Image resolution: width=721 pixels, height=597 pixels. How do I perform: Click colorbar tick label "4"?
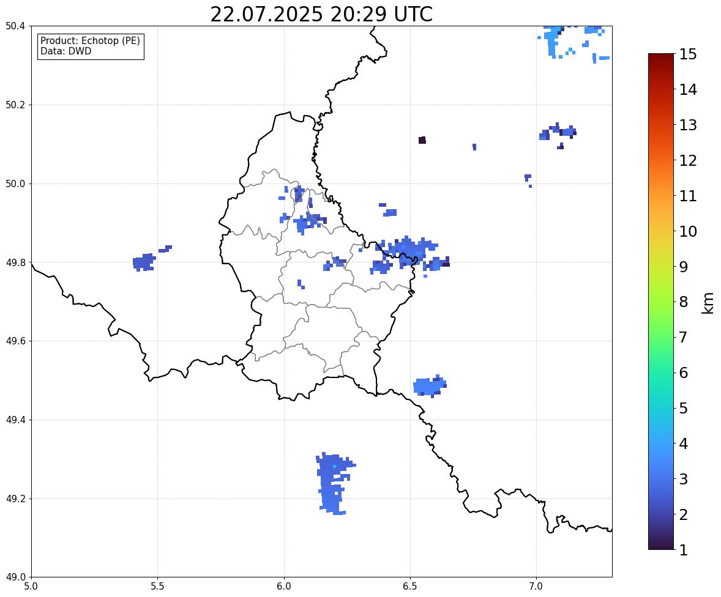pos(684,443)
